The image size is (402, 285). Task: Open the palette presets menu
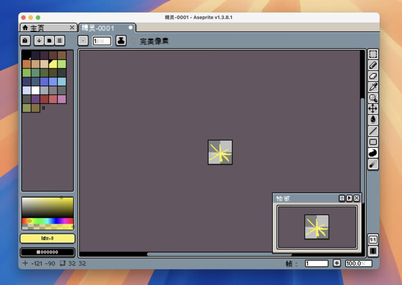tap(49, 40)
